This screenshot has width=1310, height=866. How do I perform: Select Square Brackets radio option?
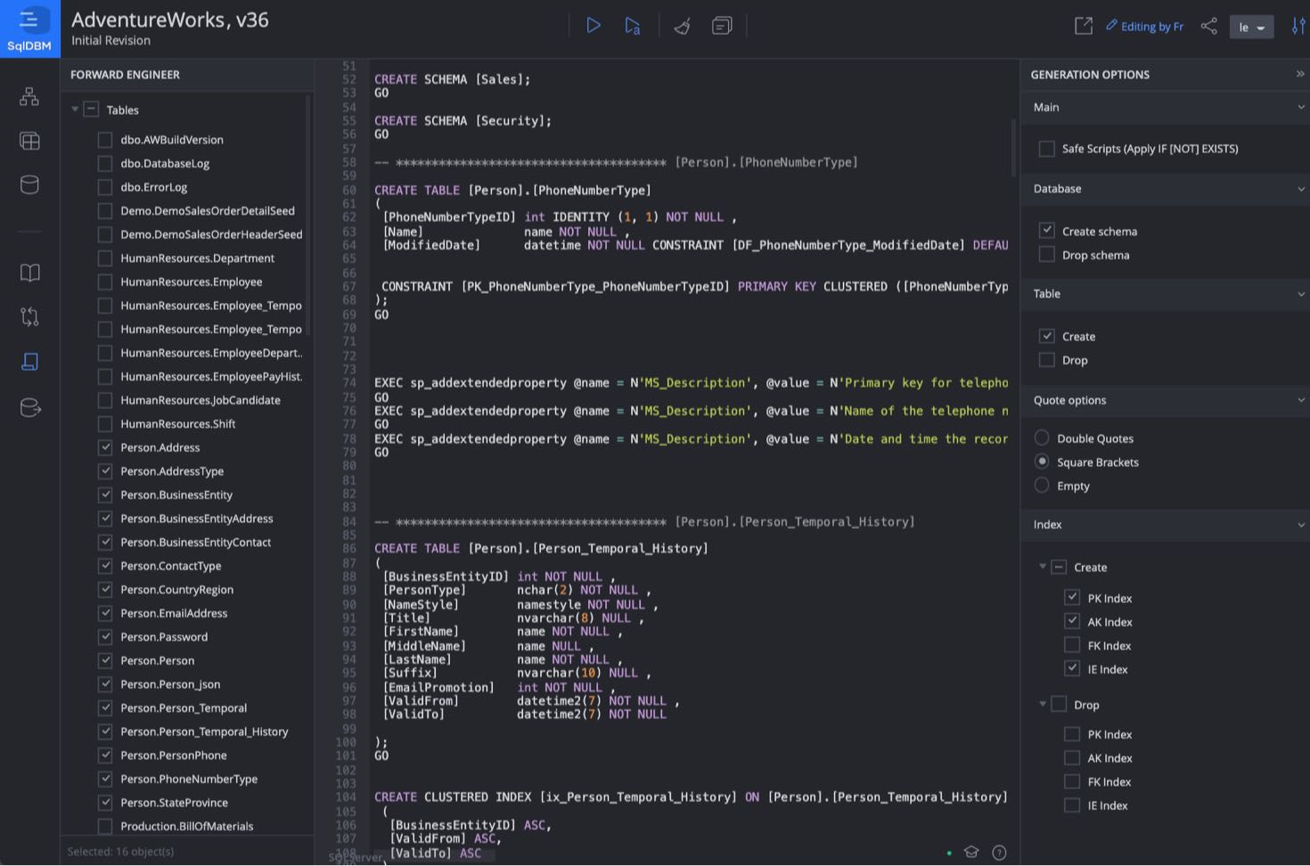(1042, 462)
